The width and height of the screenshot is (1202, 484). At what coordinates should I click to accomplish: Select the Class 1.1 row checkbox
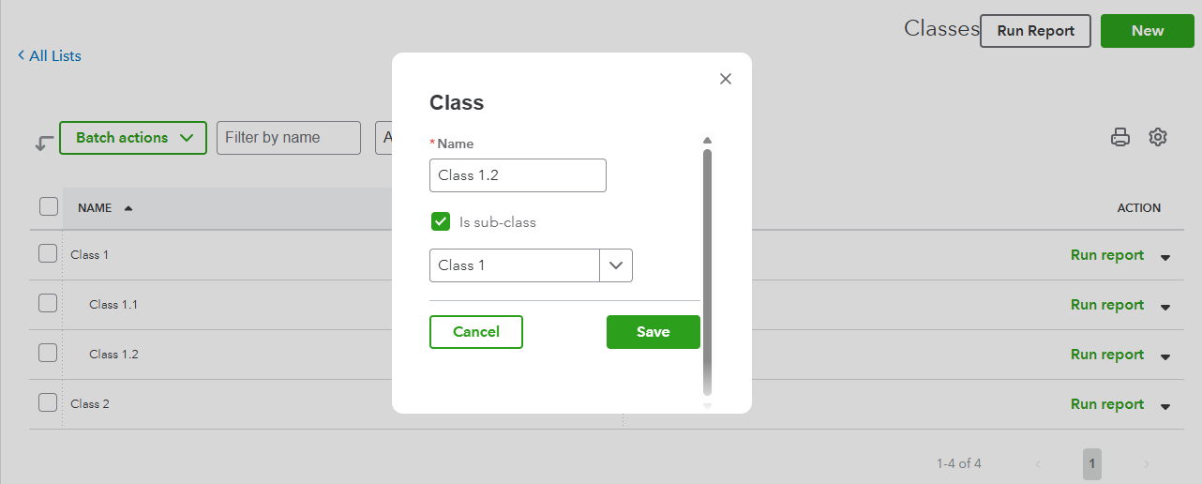pyautogui.click(x=48, y=304)
